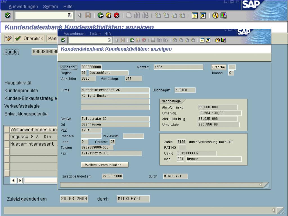Viewport: 288px width, 216px height.
Task: Click Save icon in front window toolbar
Action: [123, 40]
